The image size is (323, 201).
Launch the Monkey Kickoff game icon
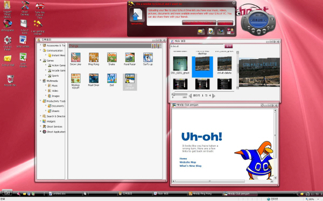point(75,78)
